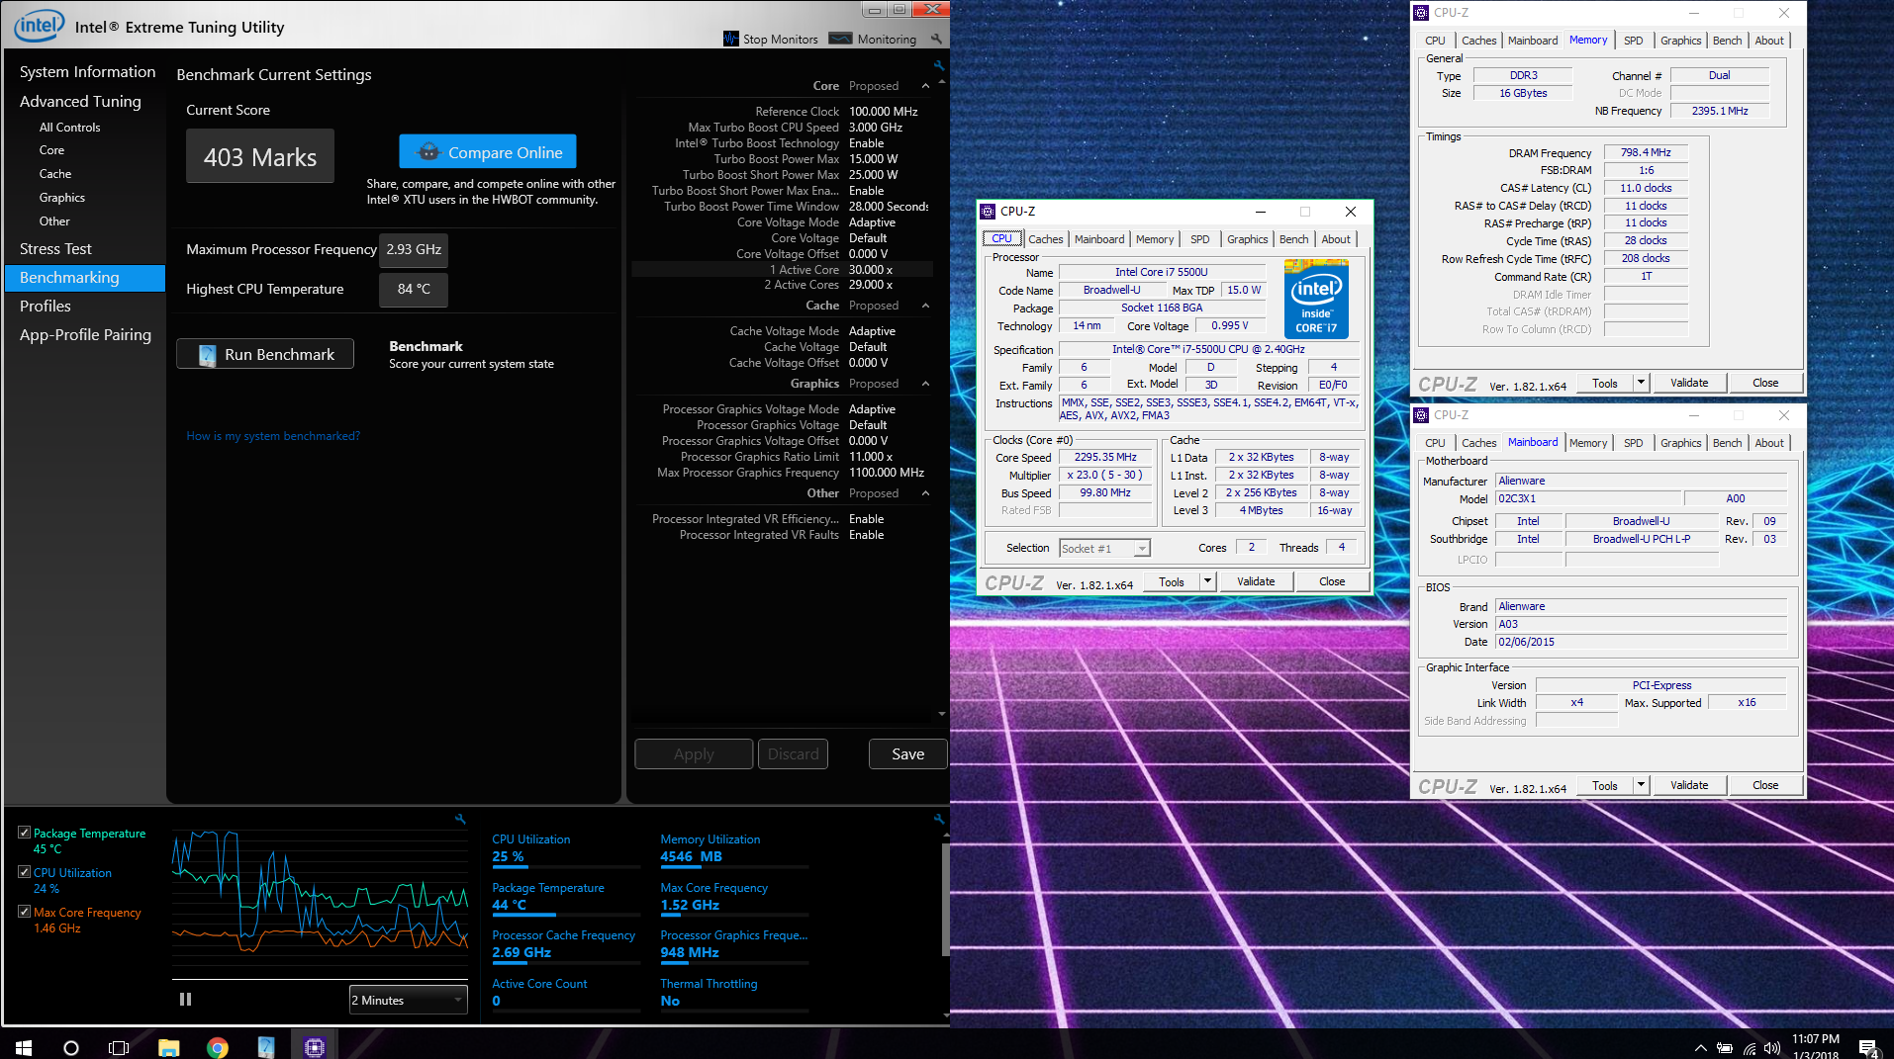This screenshot has height=1059, width=1894.
Task: Toggle Max Core Frequency graph checkbox
Action: coord(24,912)
